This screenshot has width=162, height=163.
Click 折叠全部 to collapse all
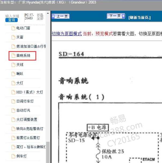(40, 17)
